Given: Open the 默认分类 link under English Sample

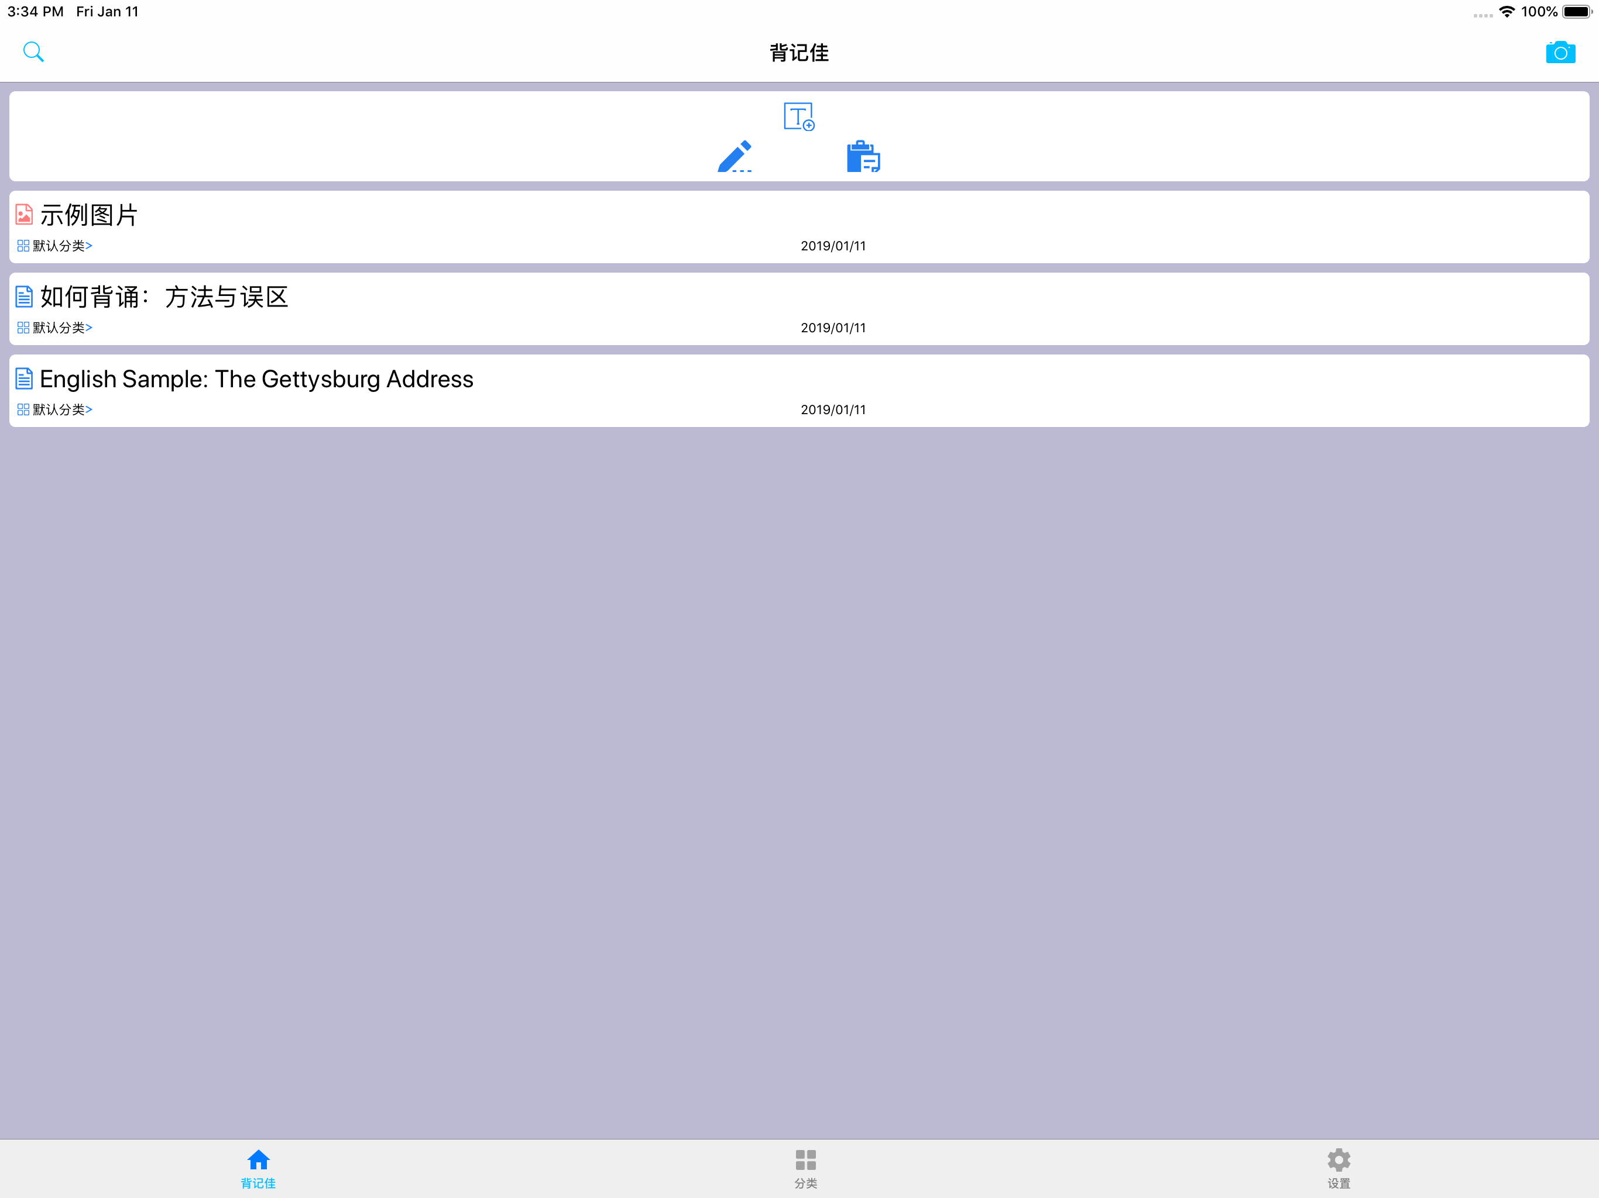Looking at the screenshot, I should point(62,409).
